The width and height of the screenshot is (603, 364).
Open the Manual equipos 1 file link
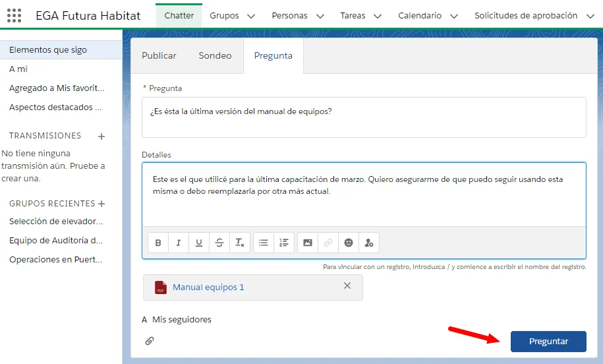point(208,288)
